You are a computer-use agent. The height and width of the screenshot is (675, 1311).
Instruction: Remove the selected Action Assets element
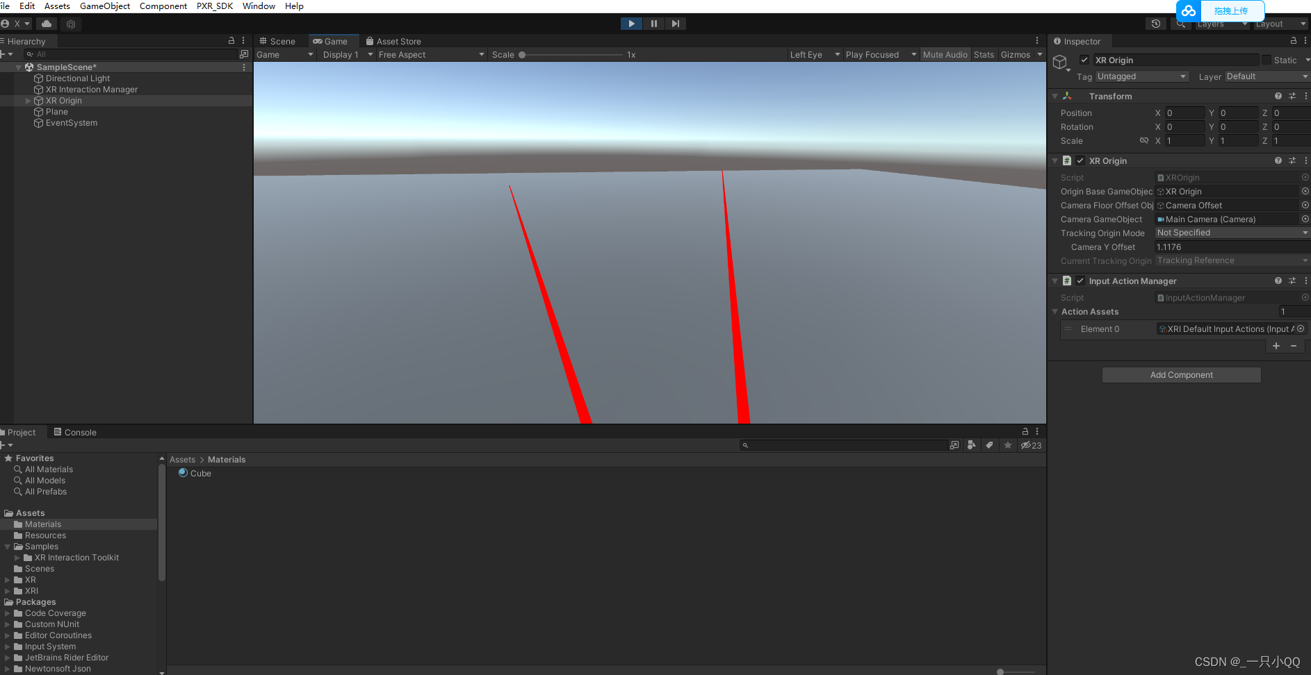(x=1294, y=346)
